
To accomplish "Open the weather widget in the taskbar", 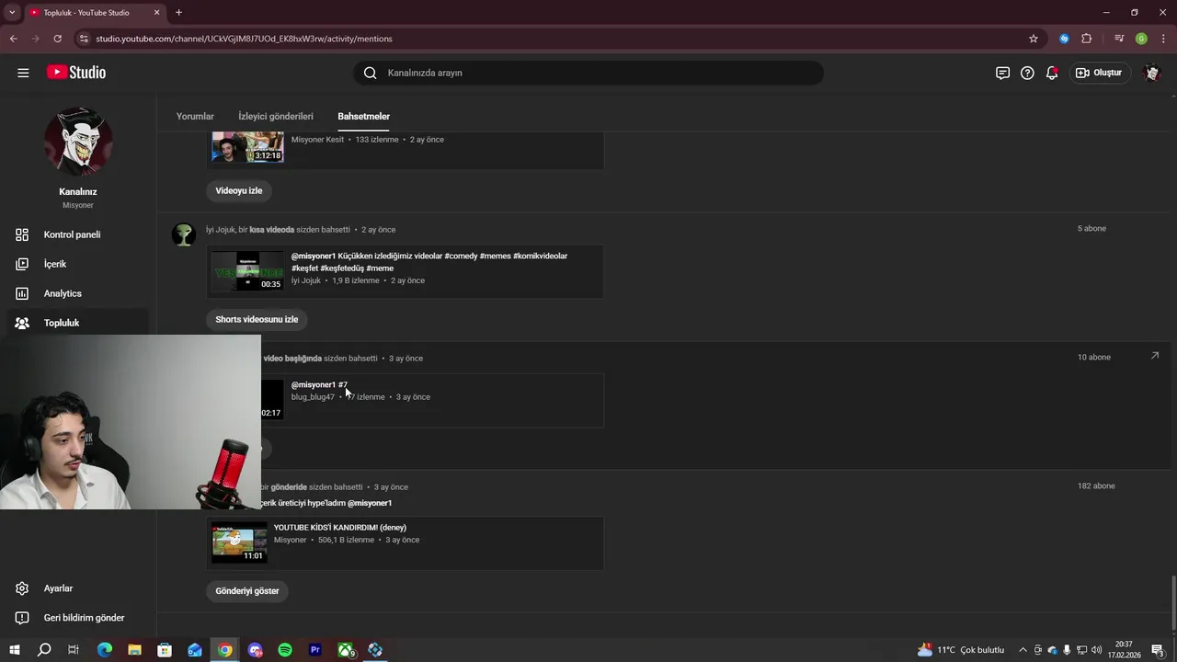I will pyautogui.click(x=961, y=650).
